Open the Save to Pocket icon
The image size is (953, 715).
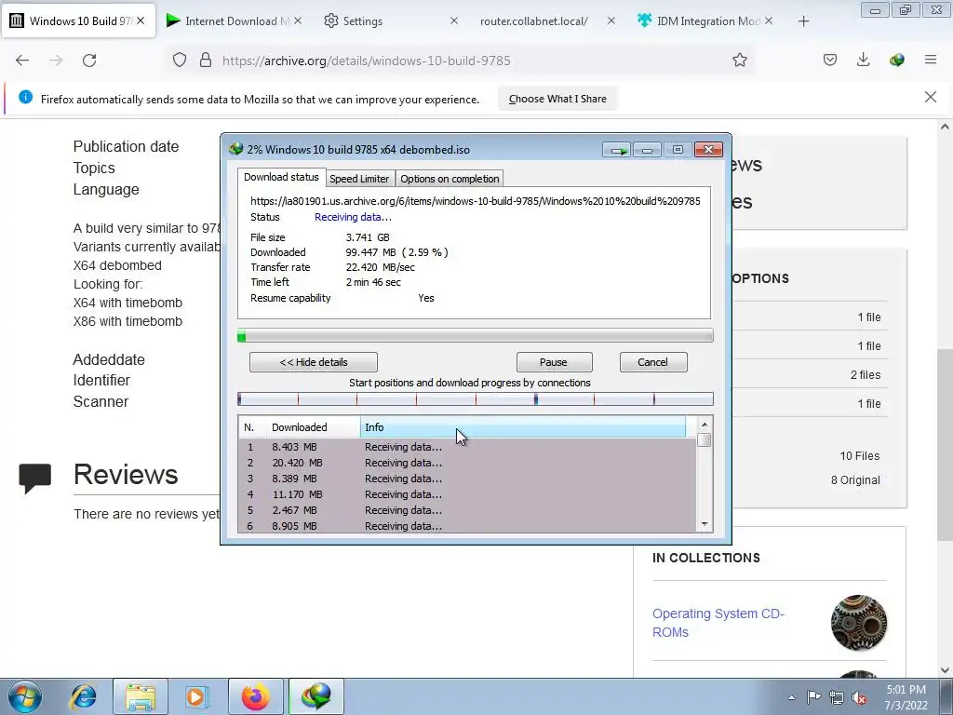(829, 60)
